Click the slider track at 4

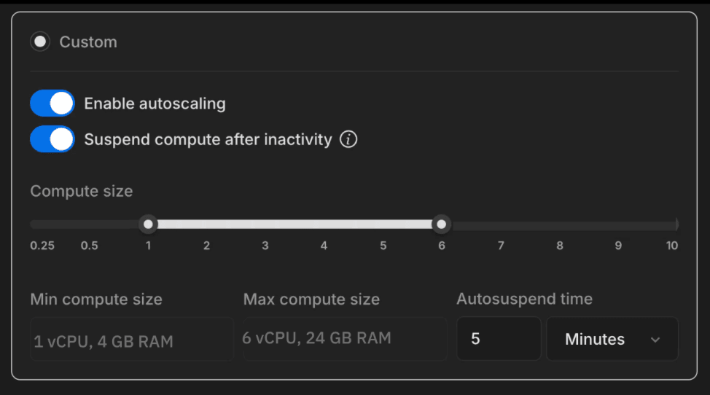pyautogui.click(x=324, y=224)
